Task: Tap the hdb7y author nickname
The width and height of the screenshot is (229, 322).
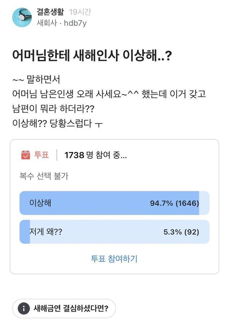Action: pos(75,23)
